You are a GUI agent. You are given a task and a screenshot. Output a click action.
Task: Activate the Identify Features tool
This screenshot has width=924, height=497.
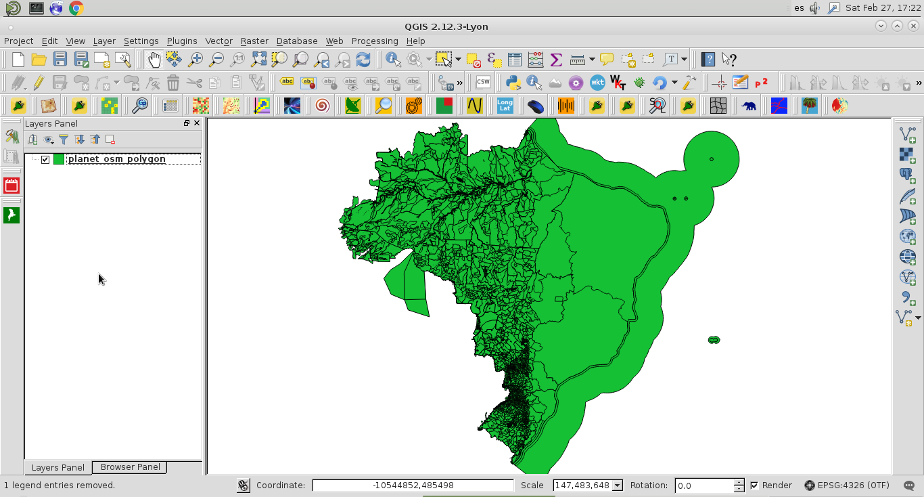click(393, 60)
